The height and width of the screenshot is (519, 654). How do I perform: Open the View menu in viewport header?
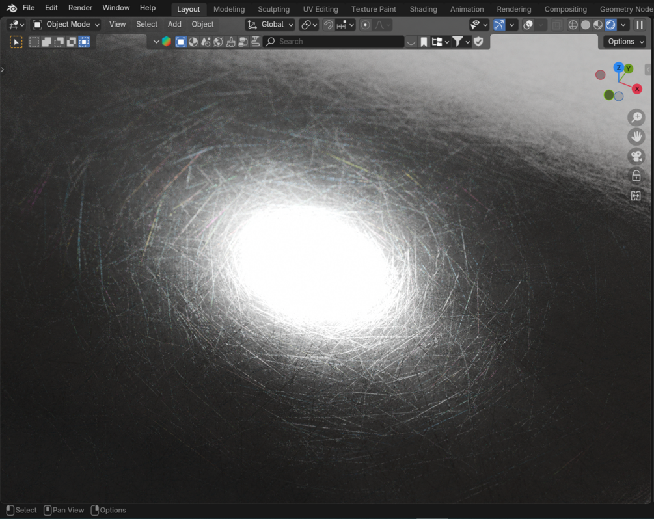pos(117,25)
